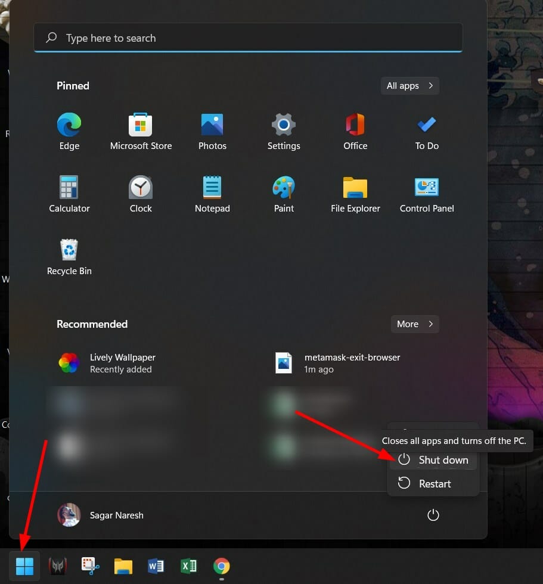
Task: Launch Word from the taskbar
Action: pyautogui.click(x=156, y=566)
